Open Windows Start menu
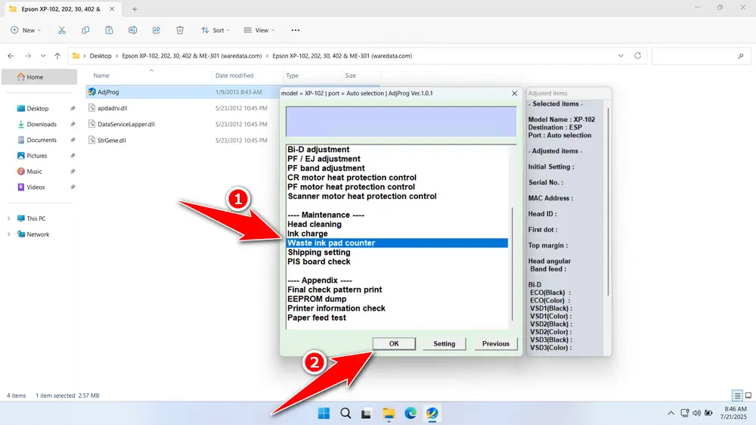The height and width of the screenshot is (425, 756). click(x=324, y=413)
